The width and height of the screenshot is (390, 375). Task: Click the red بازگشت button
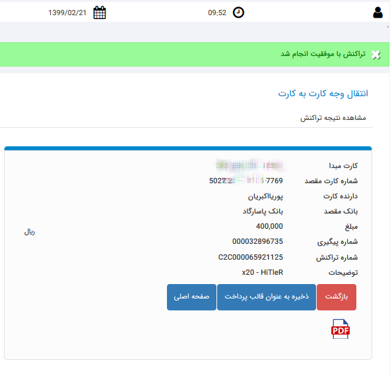point(337,297)
